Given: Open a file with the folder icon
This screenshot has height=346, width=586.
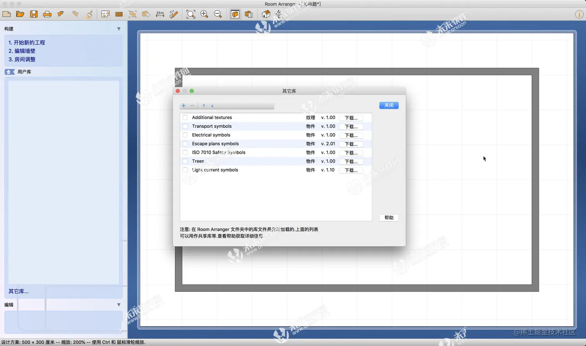Looking at the screenshot, I should (x=20, y=14).
